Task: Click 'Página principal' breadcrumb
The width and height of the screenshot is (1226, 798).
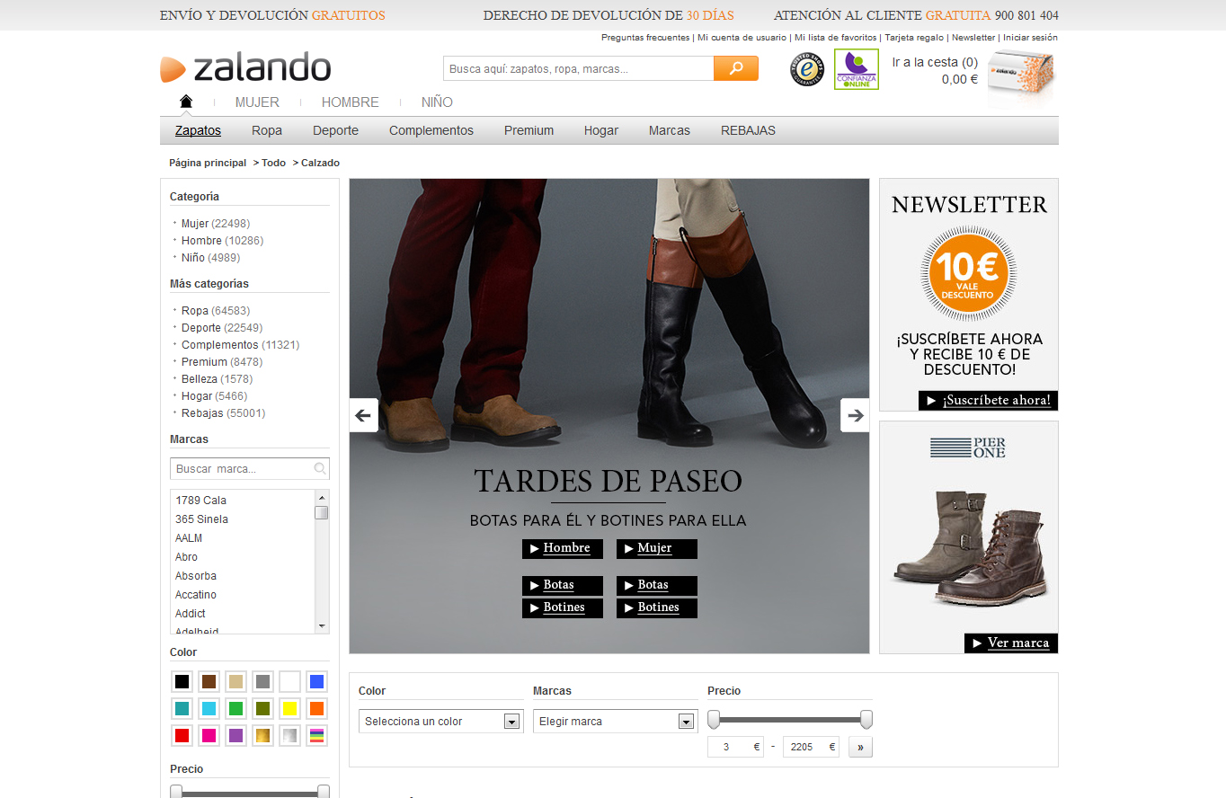Action: 208,163
